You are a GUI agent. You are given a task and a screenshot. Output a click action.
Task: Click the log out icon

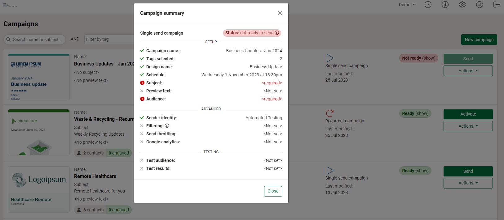pyautogui.click(x=497, y=5)
